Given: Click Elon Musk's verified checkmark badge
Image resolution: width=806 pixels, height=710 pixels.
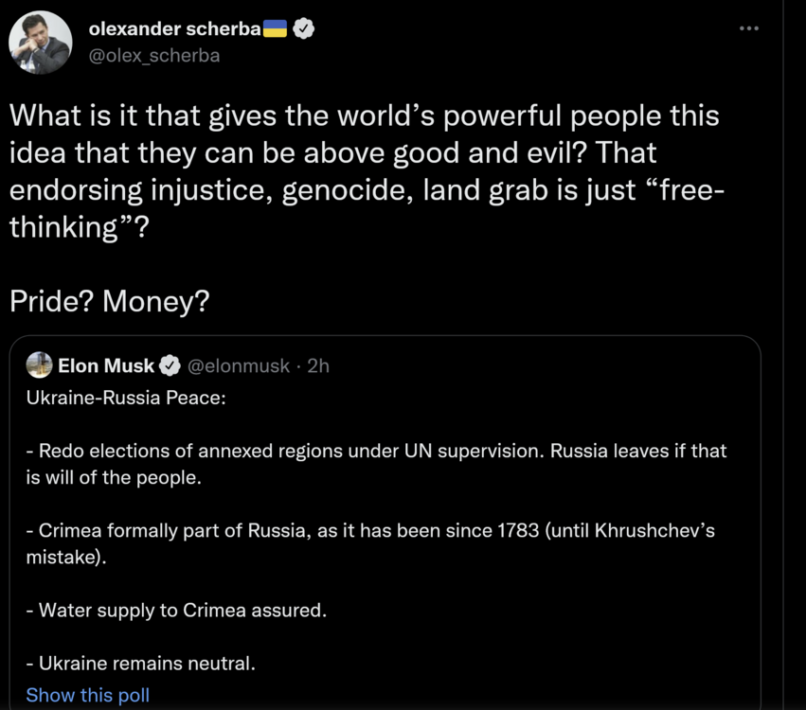Looking at the screenshot, I should tap(169, 365).
